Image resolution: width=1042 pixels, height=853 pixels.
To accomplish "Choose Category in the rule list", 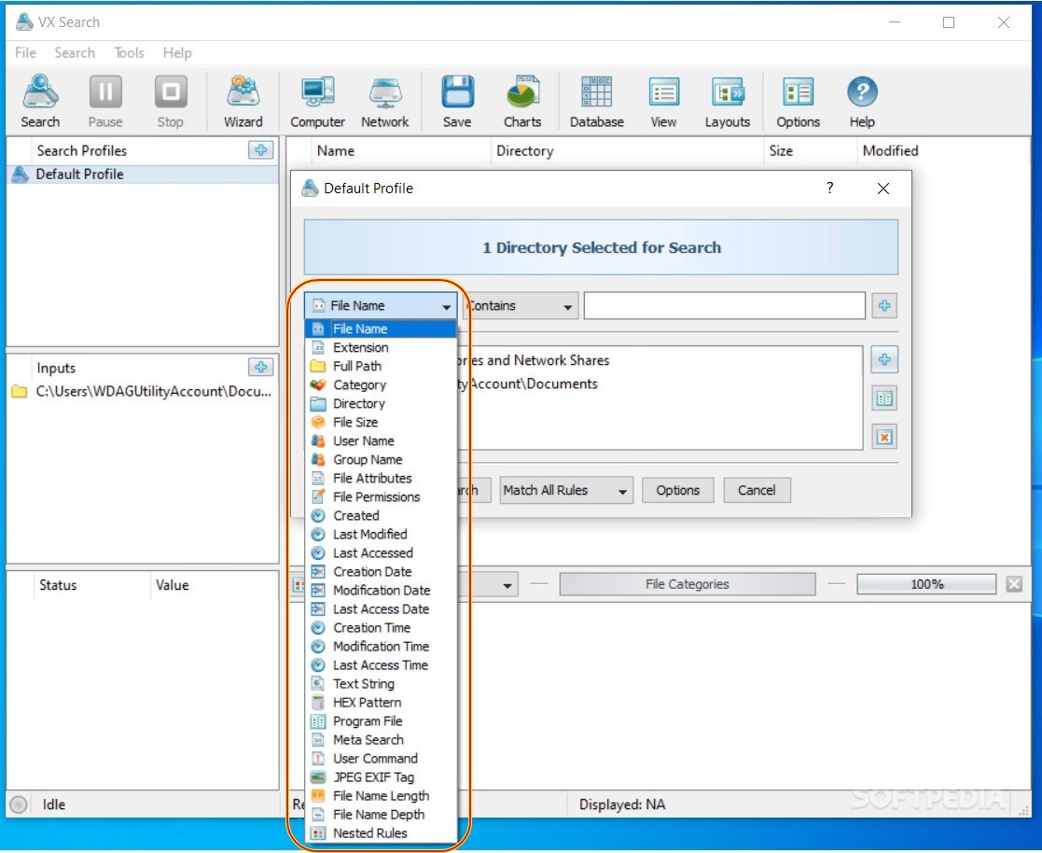I will pyautogui.click(x=381, y=385).
